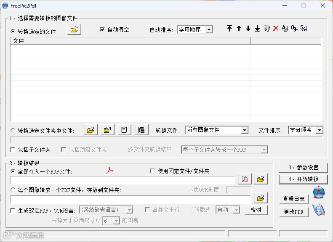Select 转换选定文件夹中文件 radio button

click(x=13, y=131)
